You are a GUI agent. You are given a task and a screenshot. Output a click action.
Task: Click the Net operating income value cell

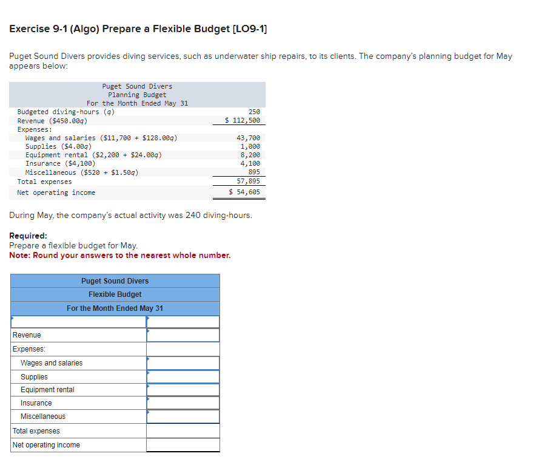coord(183,445)
